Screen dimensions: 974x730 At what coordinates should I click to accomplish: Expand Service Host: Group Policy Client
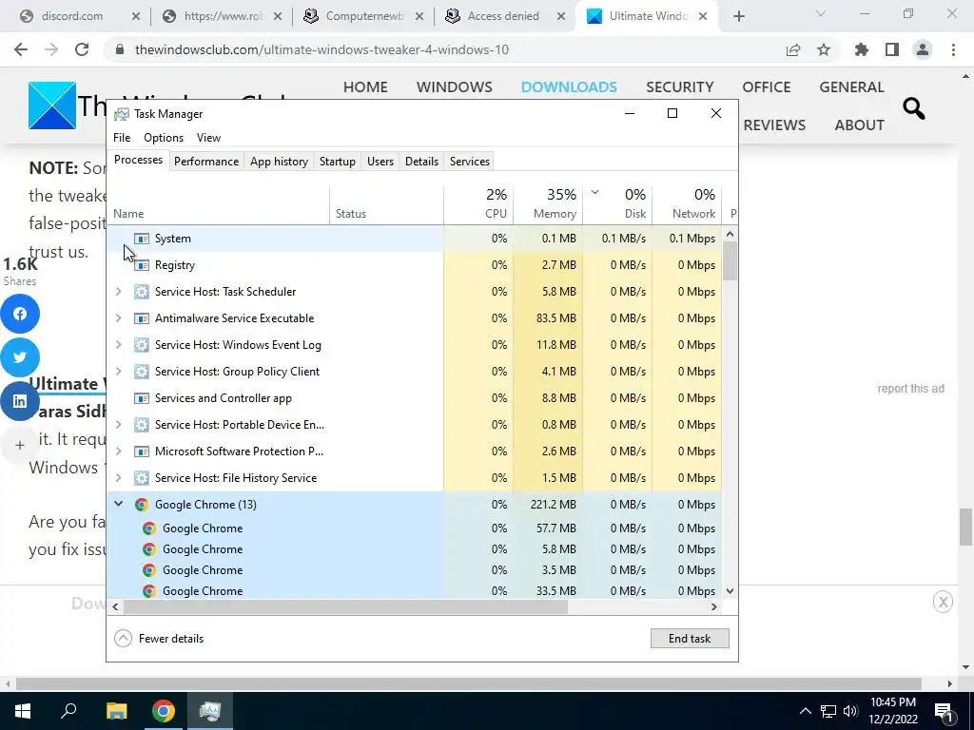(119, 372)
